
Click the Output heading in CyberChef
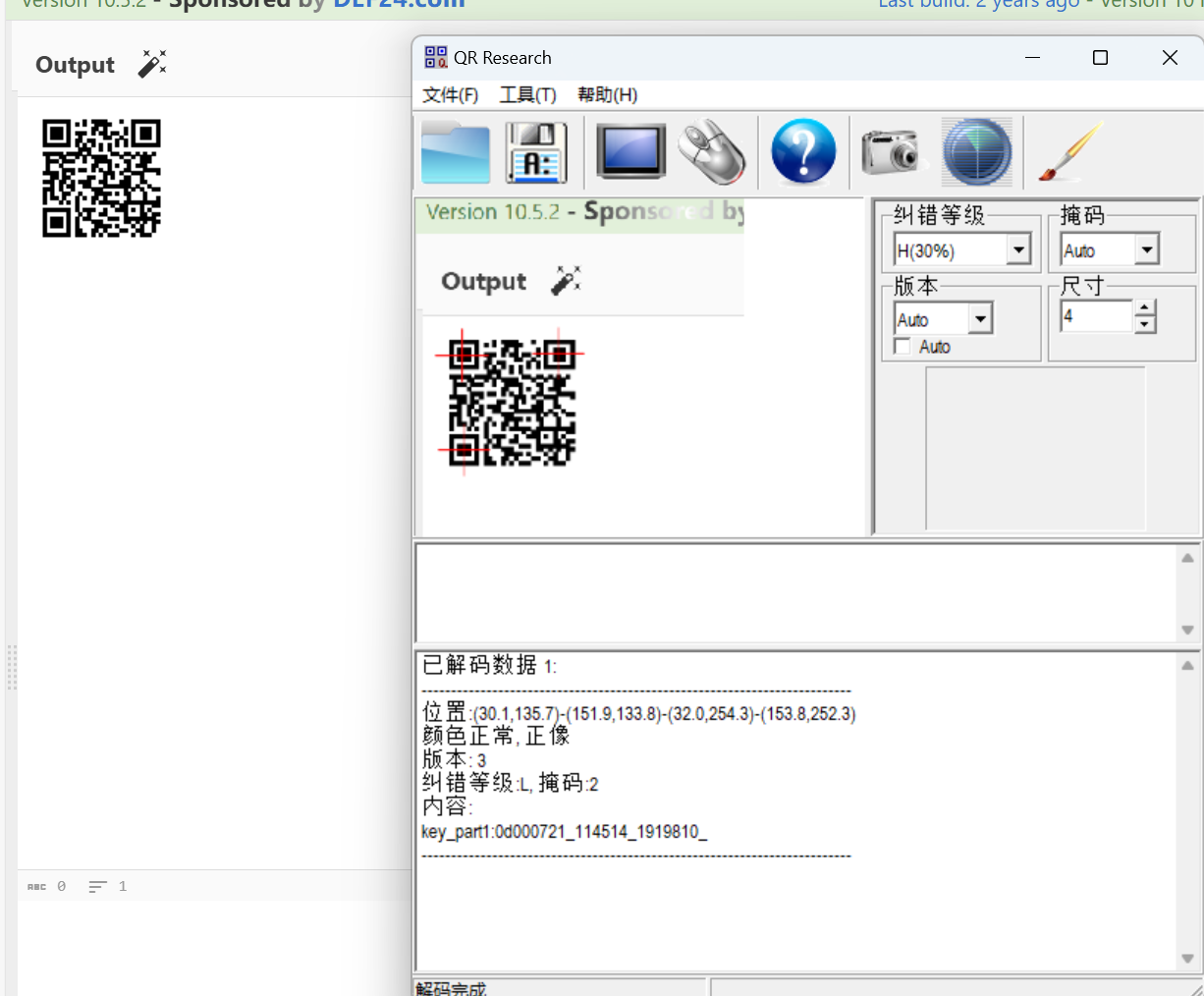pos(75,65)
